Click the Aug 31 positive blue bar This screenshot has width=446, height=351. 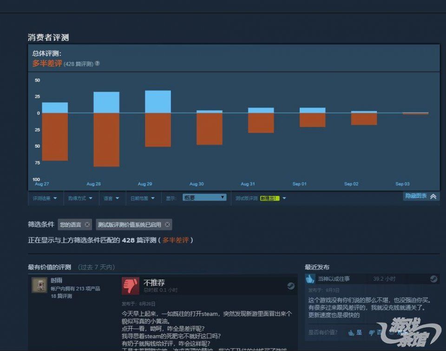261,110
